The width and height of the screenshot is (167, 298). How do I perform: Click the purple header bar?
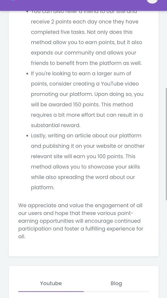pyautogui.click(x=83, y=5)
